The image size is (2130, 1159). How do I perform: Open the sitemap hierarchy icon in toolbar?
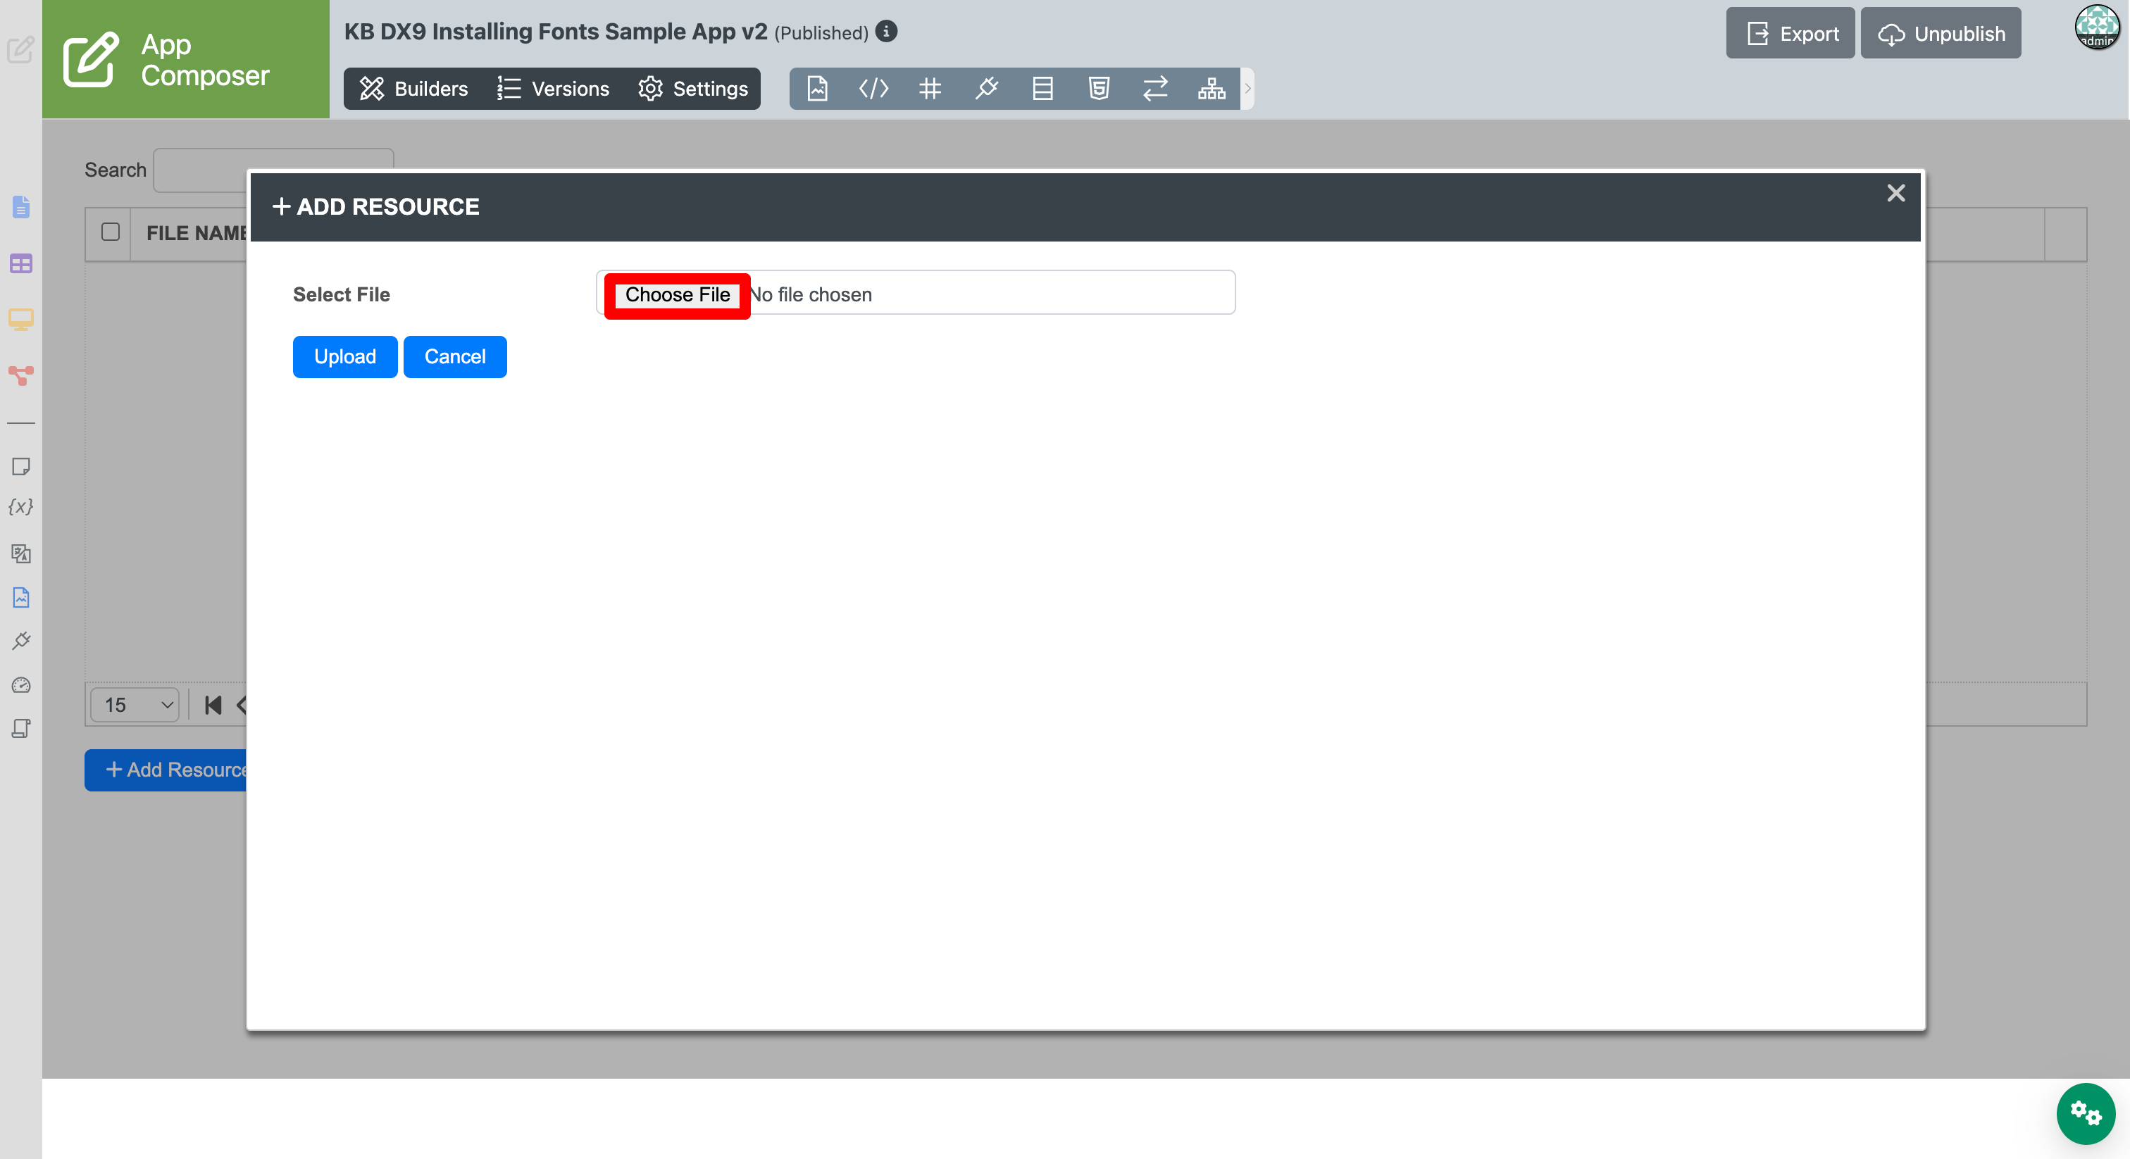click(1212, 89)
